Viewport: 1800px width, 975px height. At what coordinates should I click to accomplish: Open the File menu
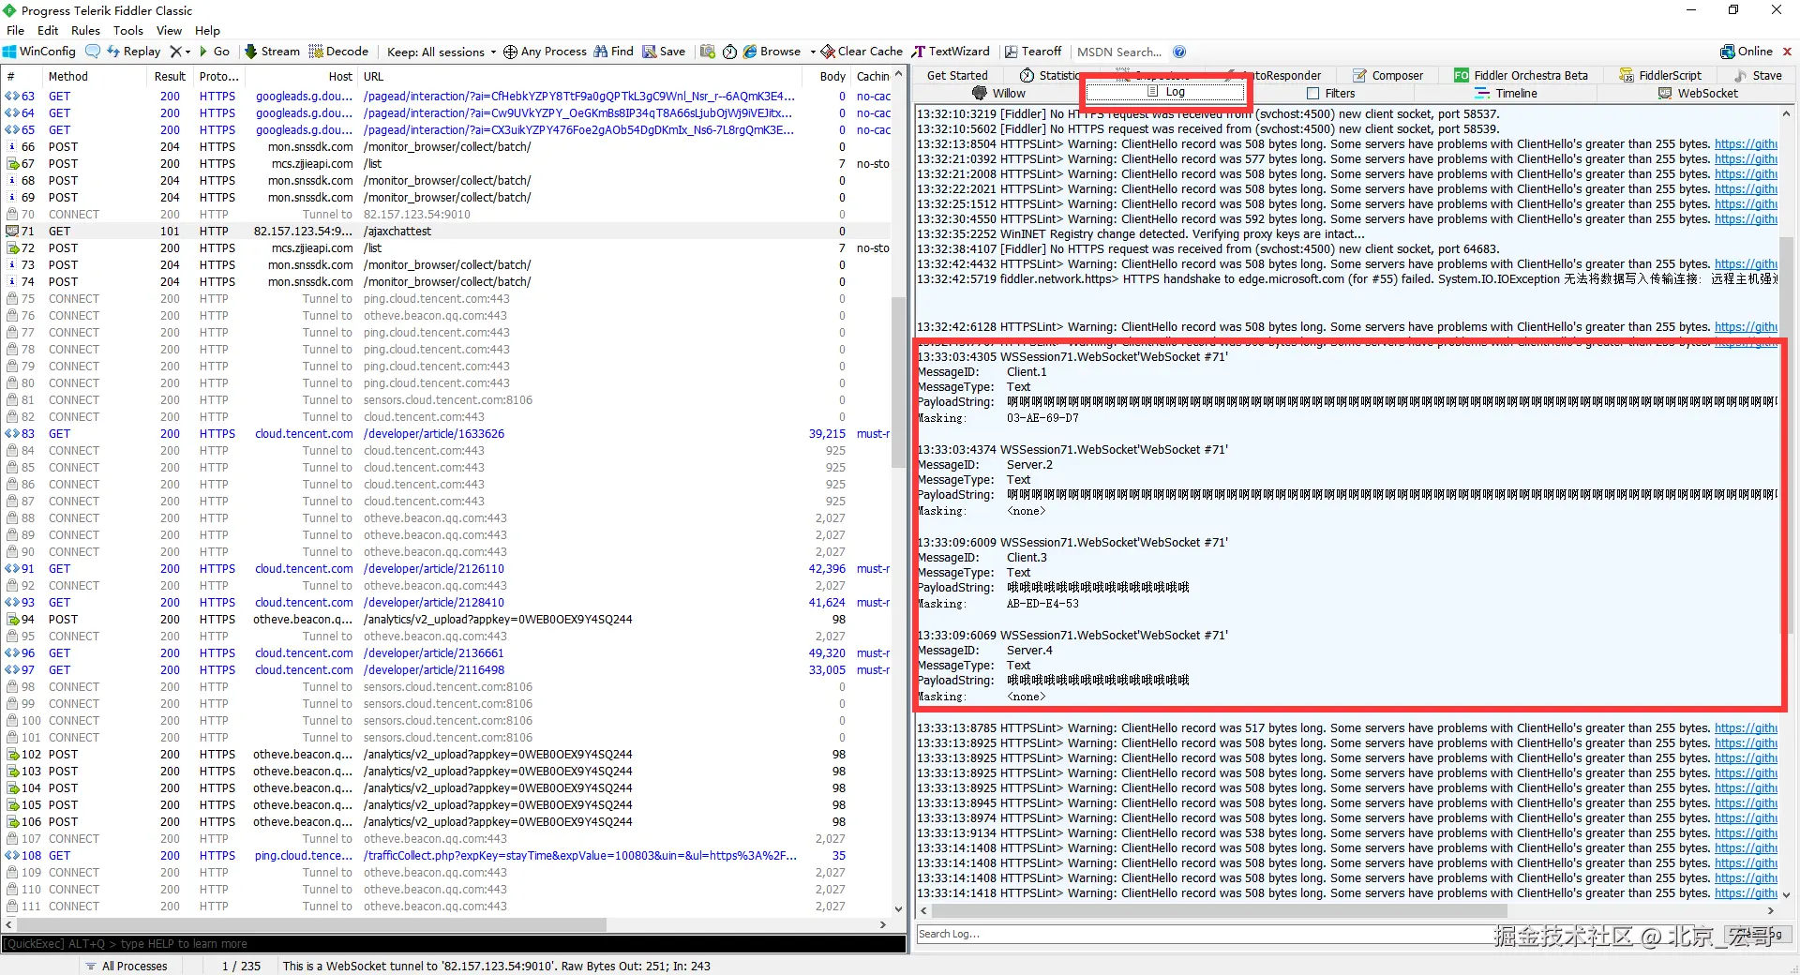[15, 30]
